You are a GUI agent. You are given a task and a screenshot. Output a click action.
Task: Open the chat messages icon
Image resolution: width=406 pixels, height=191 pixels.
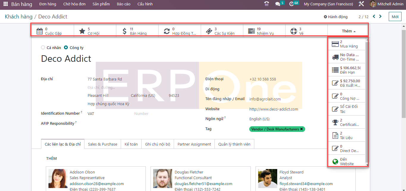pyautogui.click(x=278, y=4)
